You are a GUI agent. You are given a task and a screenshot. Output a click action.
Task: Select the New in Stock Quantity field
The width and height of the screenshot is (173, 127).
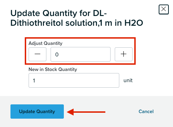[74, 80]
